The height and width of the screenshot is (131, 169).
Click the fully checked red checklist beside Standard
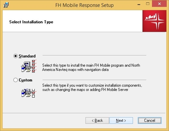tap(34, 66)
